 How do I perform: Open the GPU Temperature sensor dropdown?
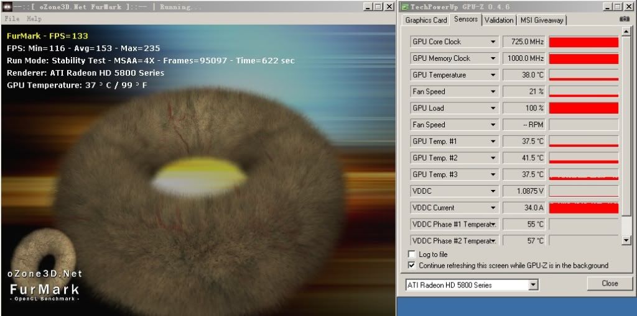(493, 75)
